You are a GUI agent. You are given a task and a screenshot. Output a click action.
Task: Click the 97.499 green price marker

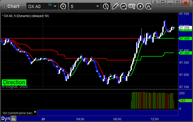click(185, 39)
